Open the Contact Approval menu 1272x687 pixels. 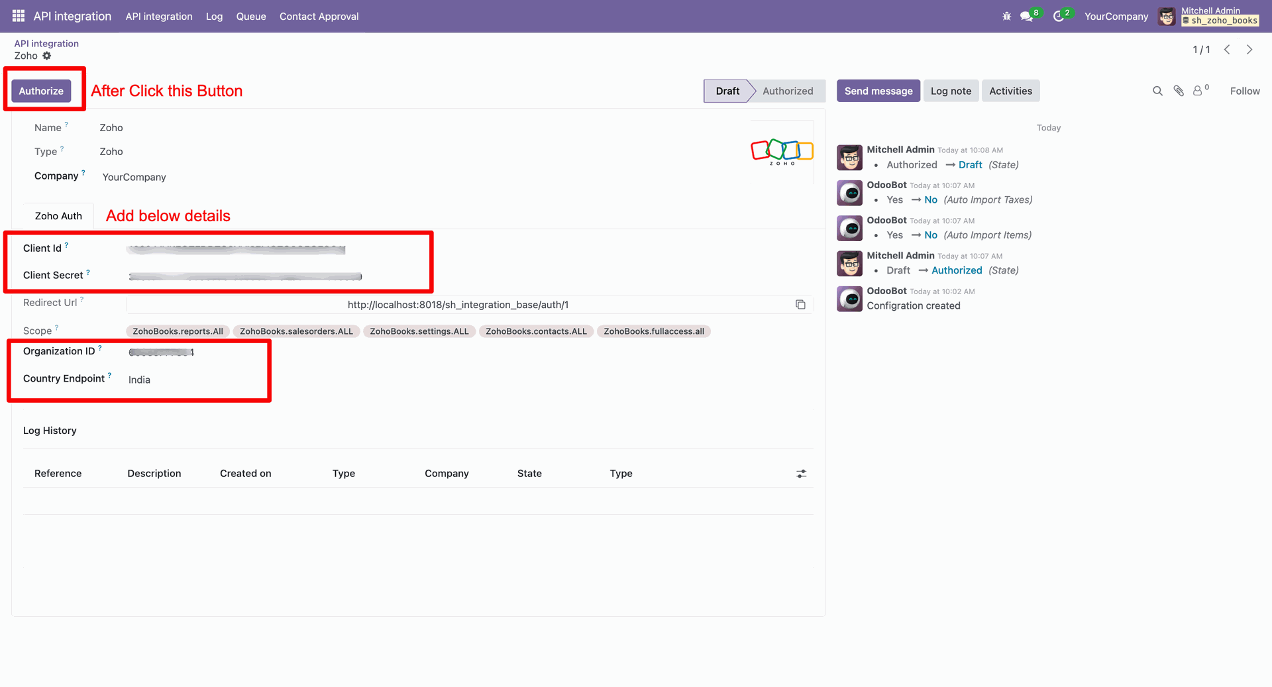click(319, 17)
